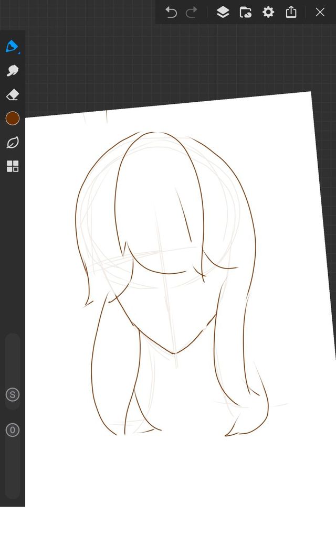Image resolution: width=336 pixels, height=537 pixels.
Task: Open the import image folder icon
Action: pos(245,12)
